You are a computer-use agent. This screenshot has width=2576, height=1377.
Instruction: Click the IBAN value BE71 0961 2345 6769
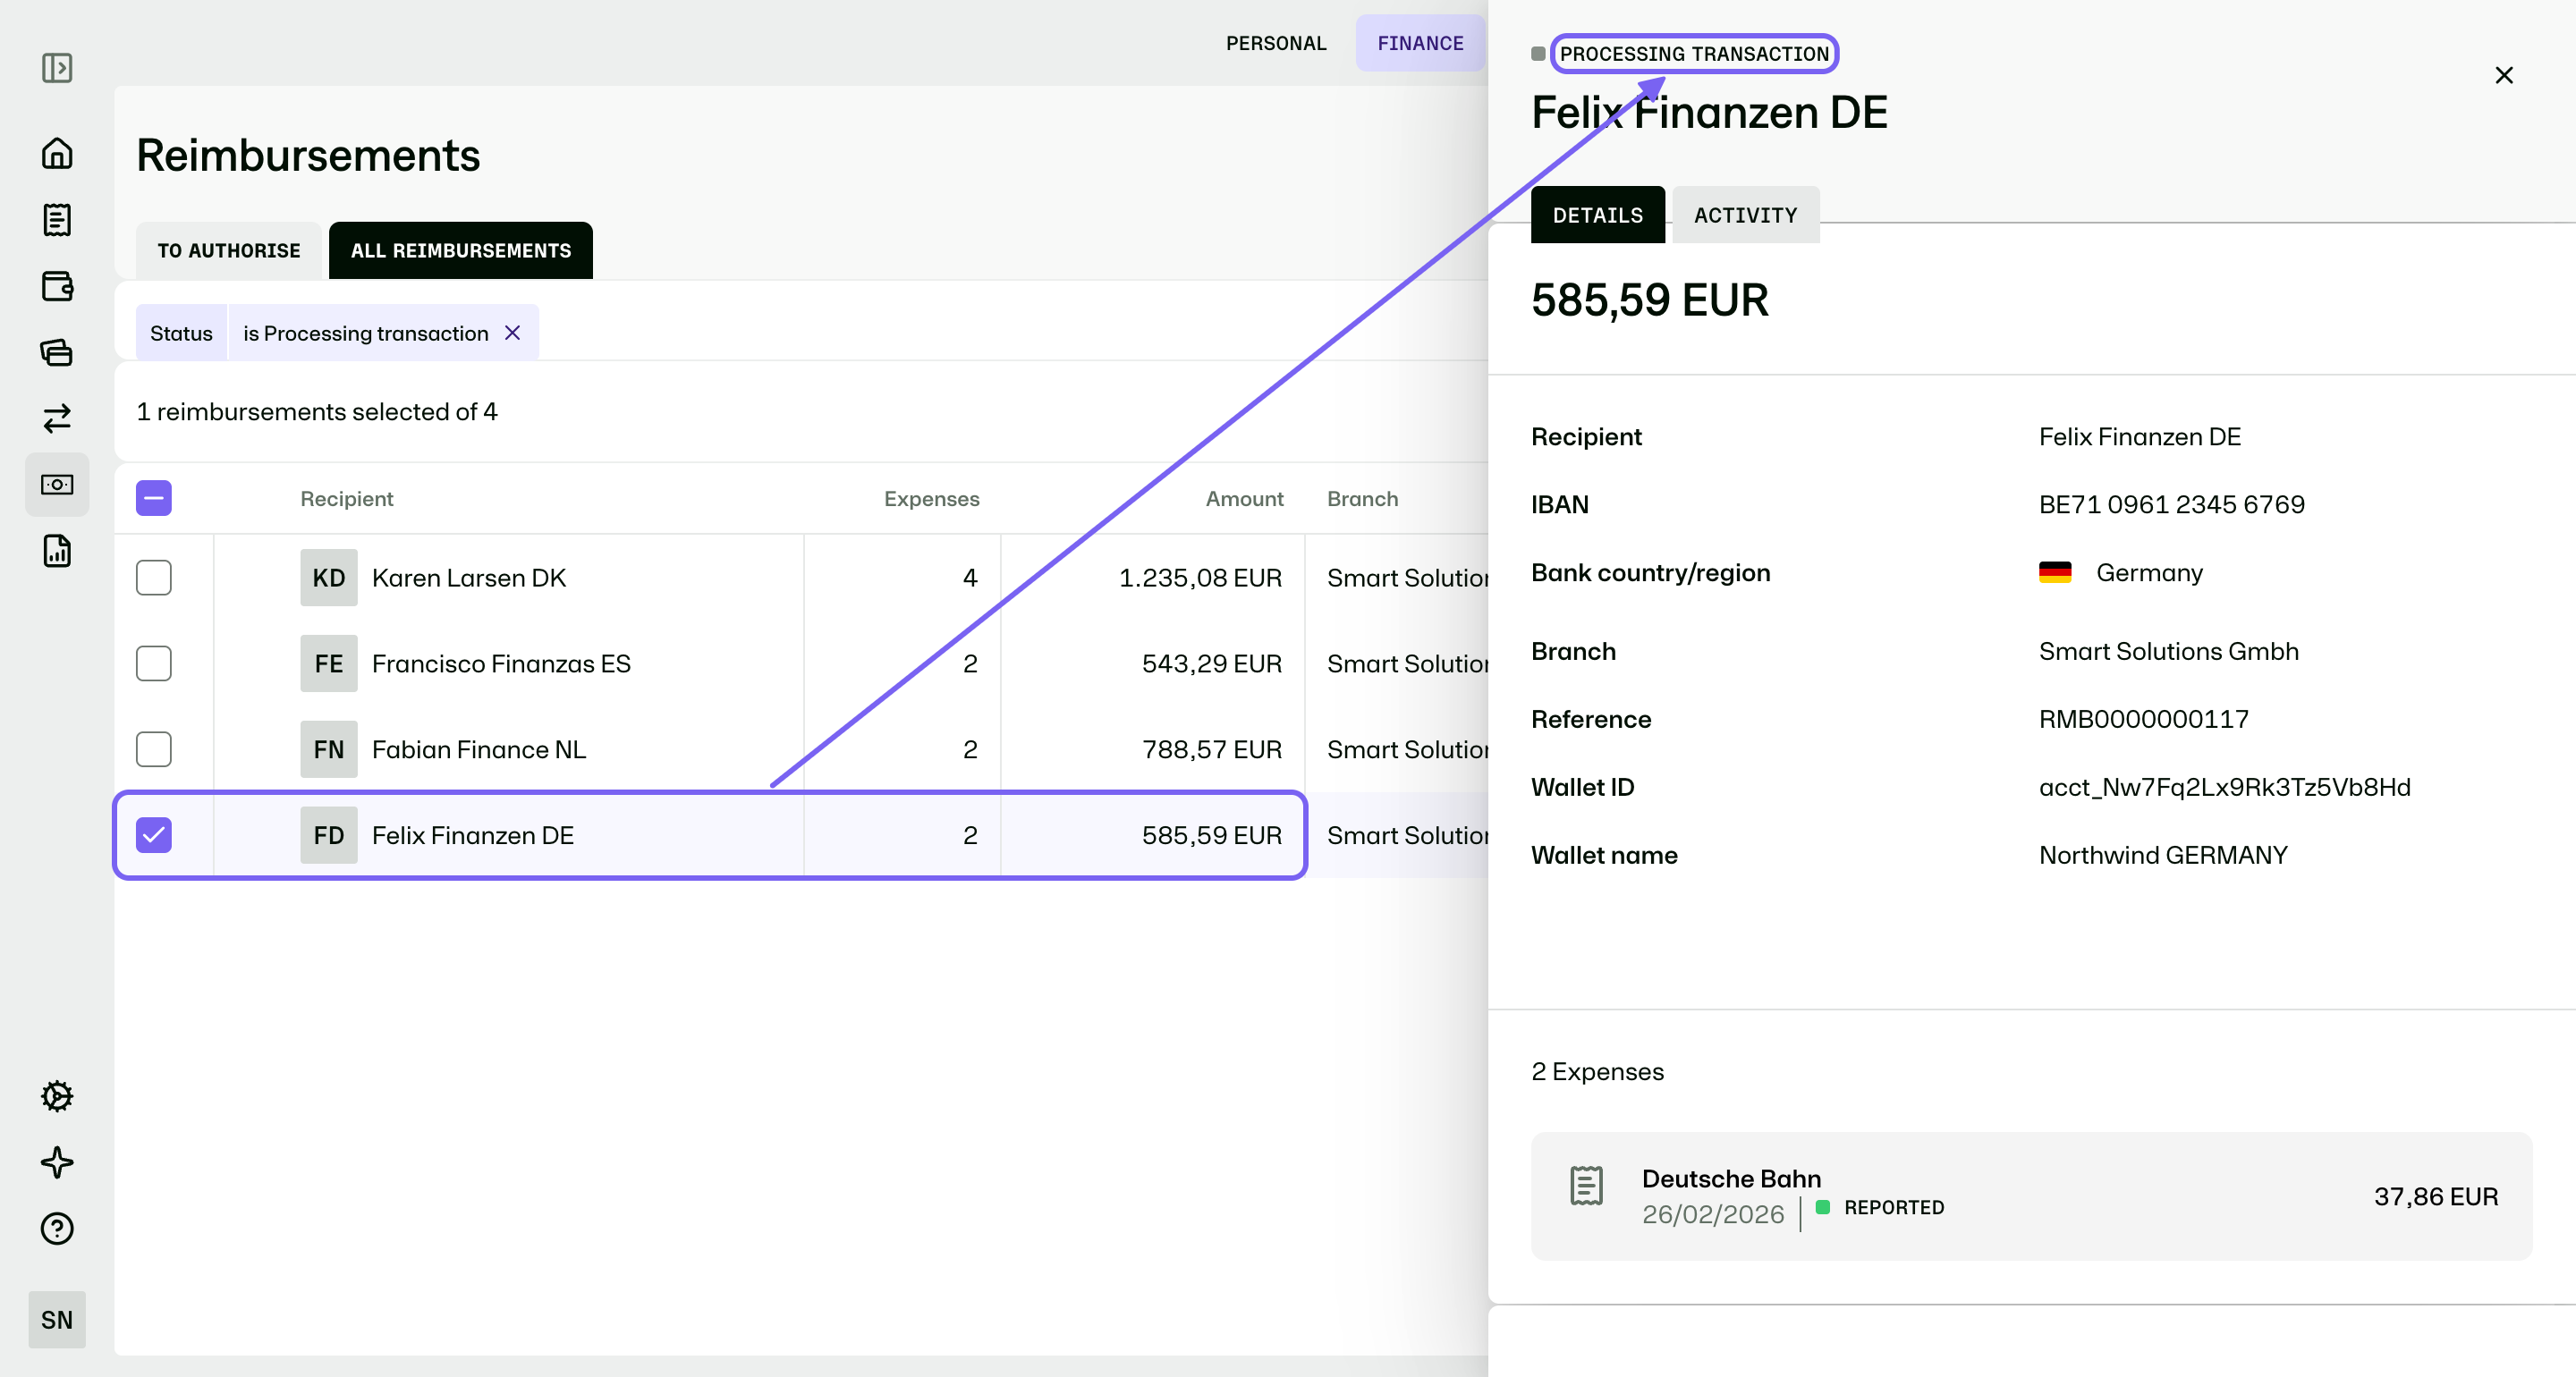(2172, 504)
